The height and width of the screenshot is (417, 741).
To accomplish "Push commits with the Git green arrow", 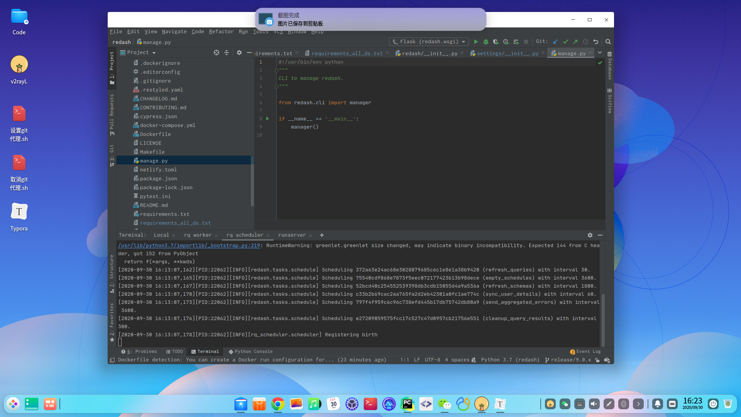I will 575,42.
